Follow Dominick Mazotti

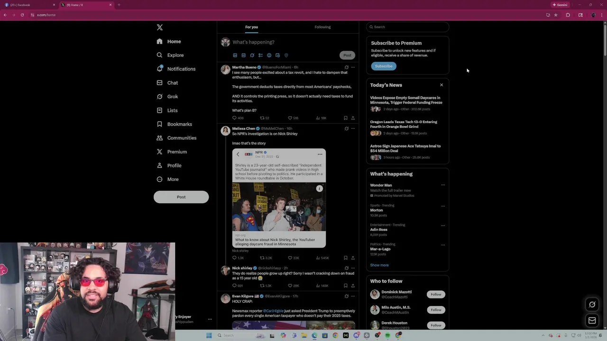click(436, 295)
